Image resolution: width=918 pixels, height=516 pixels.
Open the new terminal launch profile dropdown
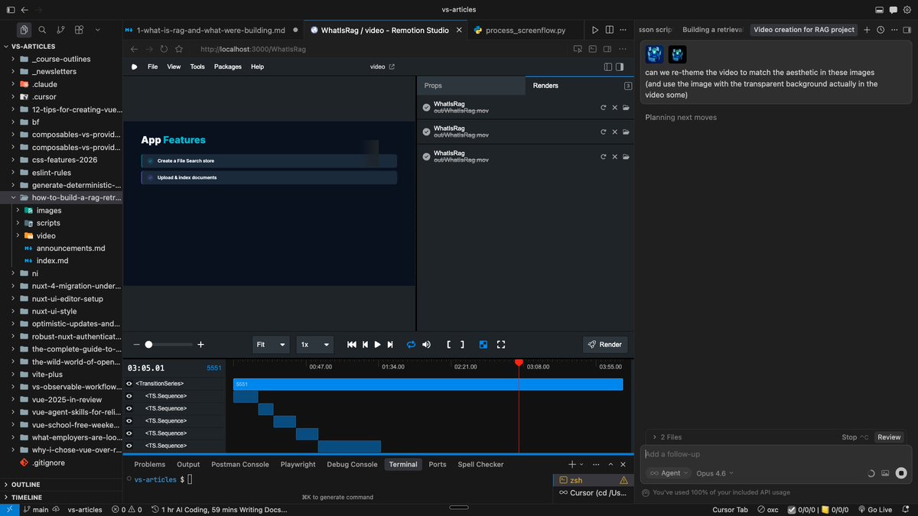point(582,464)
